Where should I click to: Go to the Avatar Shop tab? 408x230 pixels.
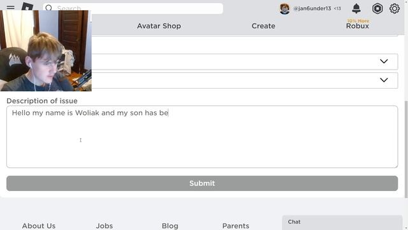[x=159, y=26]
